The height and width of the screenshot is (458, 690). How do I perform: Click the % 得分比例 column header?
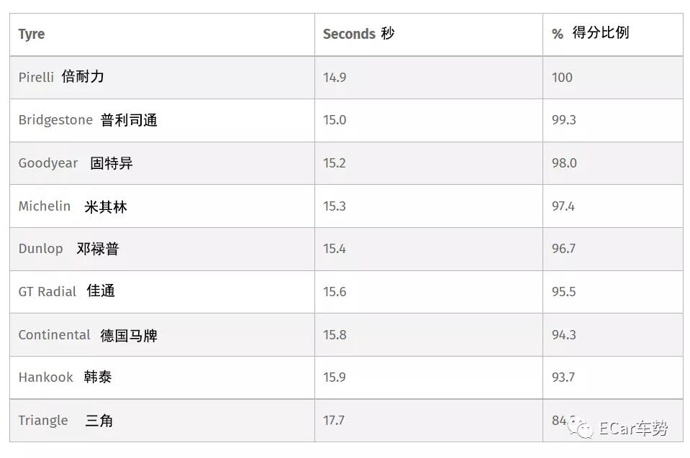[590, 34]
